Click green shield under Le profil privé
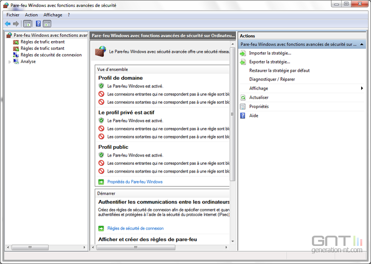371x264 pixels. point(101,120)
